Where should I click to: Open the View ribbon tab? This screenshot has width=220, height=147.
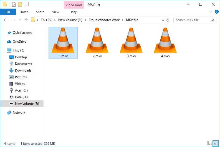[55, 12]
